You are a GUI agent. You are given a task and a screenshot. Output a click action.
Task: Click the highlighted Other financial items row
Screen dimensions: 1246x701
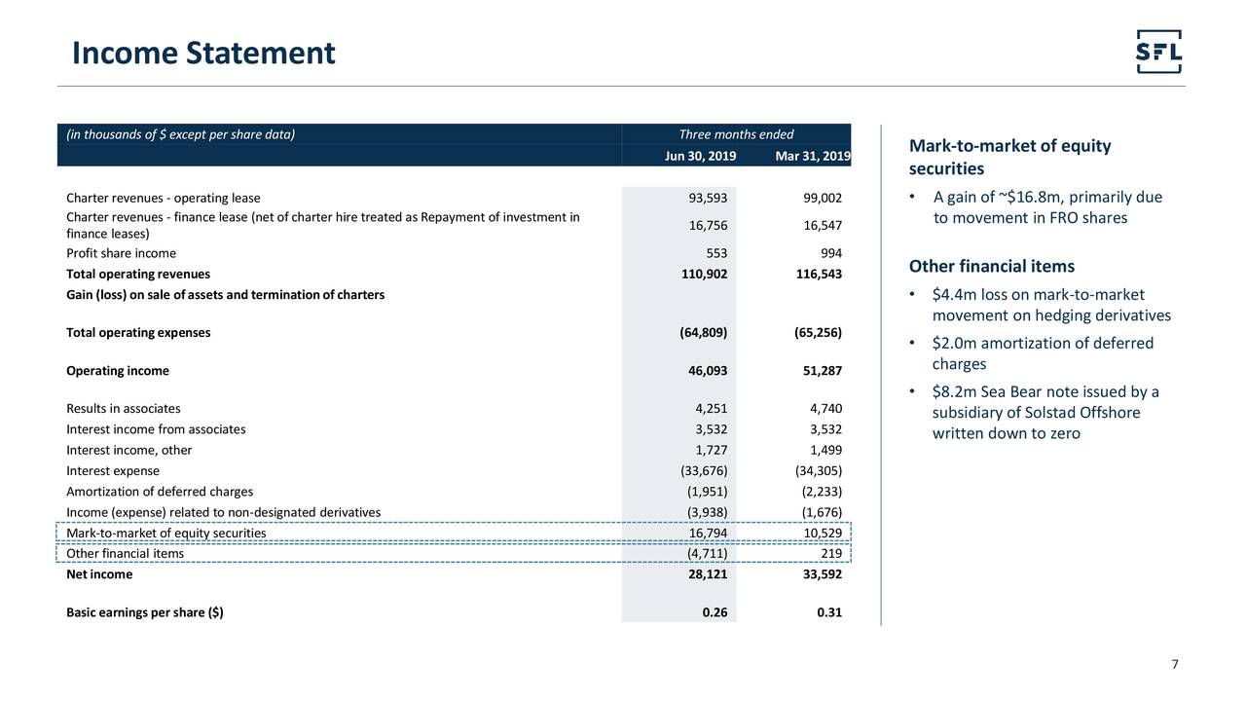124,553
